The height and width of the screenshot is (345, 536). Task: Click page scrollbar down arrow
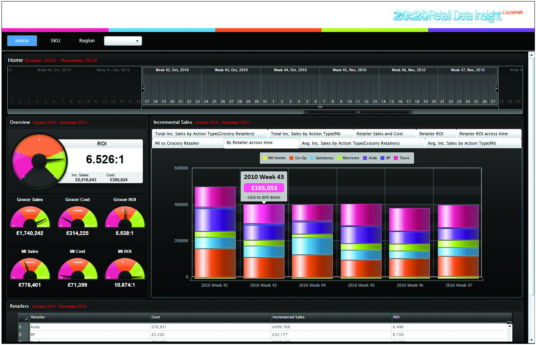(x=531, y=340)
